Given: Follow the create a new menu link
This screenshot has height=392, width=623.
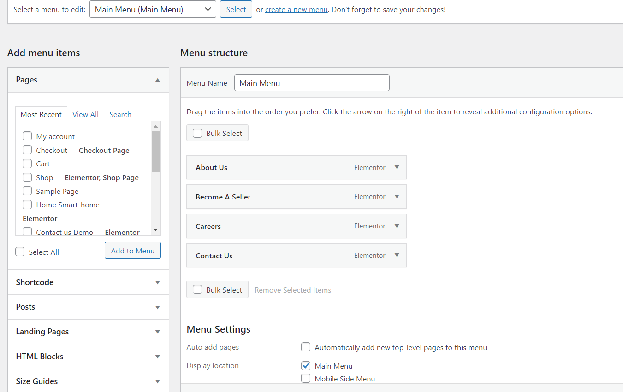Looking at the screenshot, I should tap(296, 9).
